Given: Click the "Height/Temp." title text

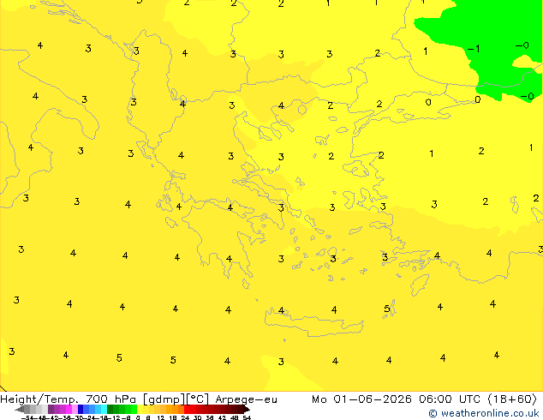Looking at the screenshot, I should pyautogui.click(x=39, y=399).
